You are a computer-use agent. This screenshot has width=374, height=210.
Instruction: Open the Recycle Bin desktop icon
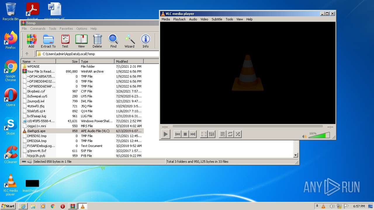click(x=11, y=12)
